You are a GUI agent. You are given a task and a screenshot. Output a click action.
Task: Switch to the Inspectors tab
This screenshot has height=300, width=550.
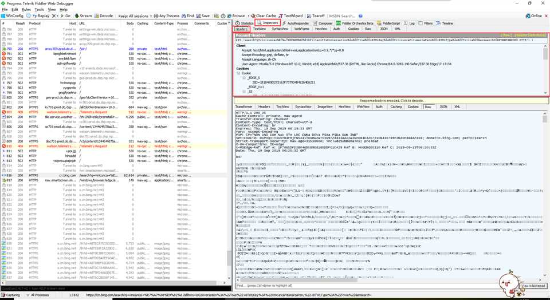(268, 23)
